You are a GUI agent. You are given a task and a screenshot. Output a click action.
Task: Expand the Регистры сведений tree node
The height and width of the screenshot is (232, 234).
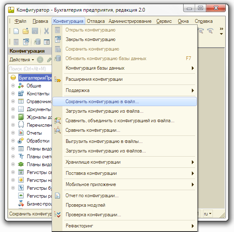(13, 172)
